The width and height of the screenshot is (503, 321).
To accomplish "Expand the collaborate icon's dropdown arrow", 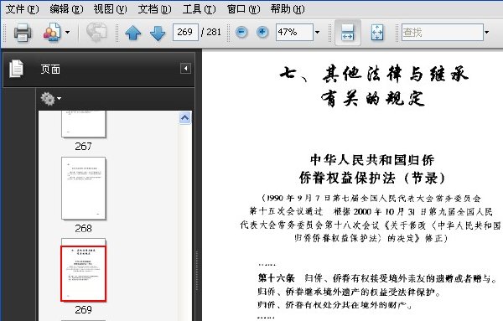I will point(68,33).
